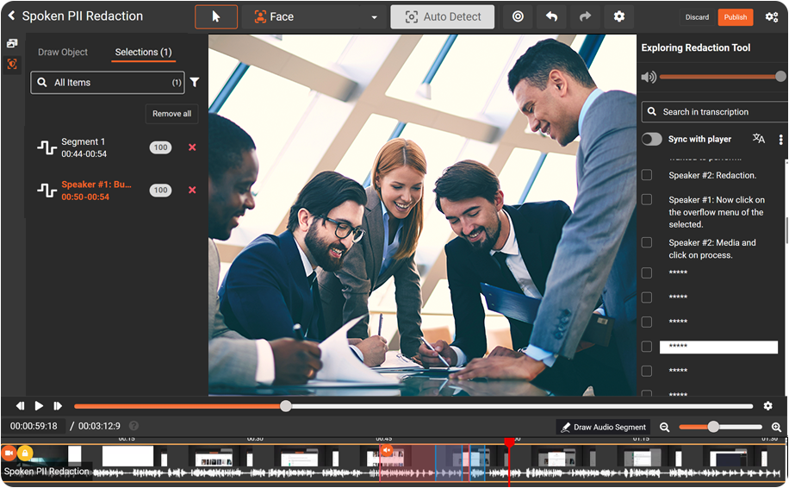
Task: Toggle the Sync with player switch
Action: [652, 139]
